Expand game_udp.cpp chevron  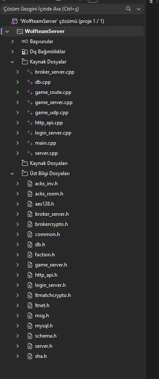(x=17, y=113)
